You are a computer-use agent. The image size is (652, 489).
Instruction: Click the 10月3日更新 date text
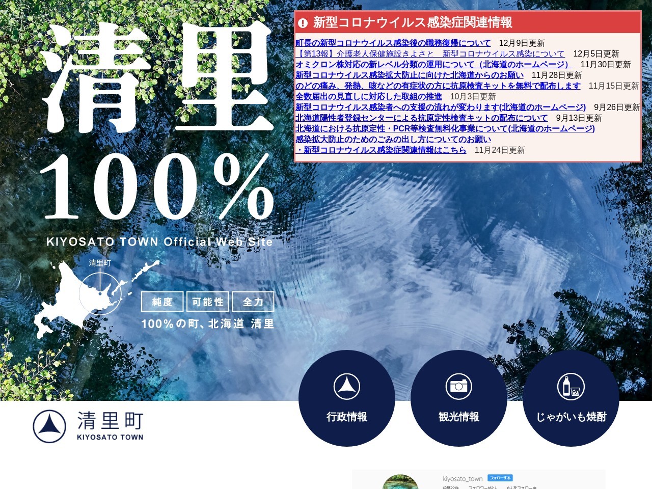473,97
